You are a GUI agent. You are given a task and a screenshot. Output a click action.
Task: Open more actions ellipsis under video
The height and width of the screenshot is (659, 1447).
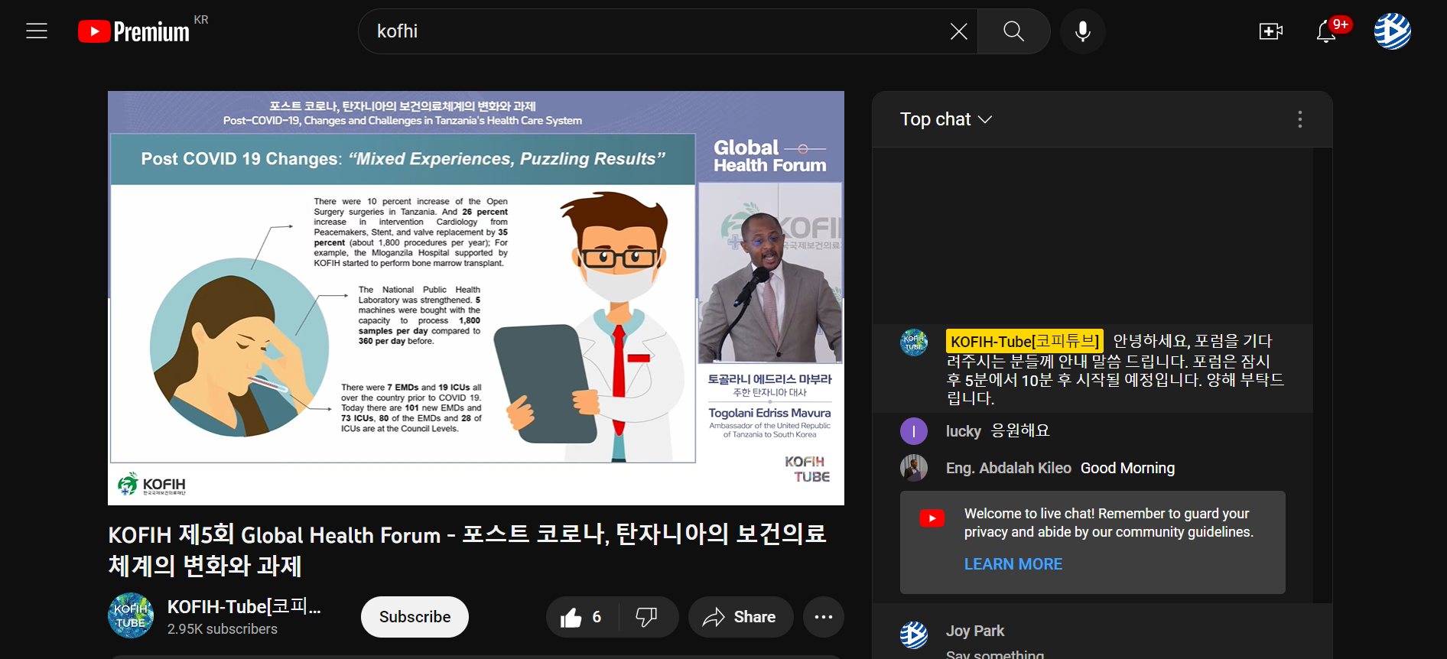(824, 617)
